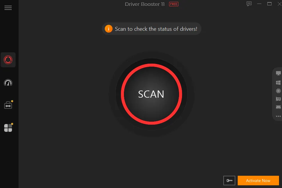282x188 pixels.
Task: Start the big red SCAN button
Action: [151, 94]
